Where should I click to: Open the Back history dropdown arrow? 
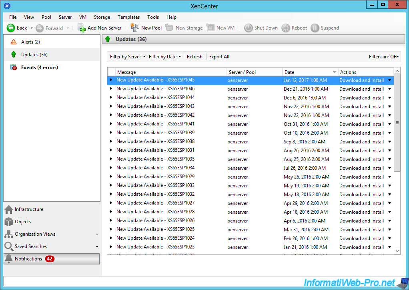point(32,28)
